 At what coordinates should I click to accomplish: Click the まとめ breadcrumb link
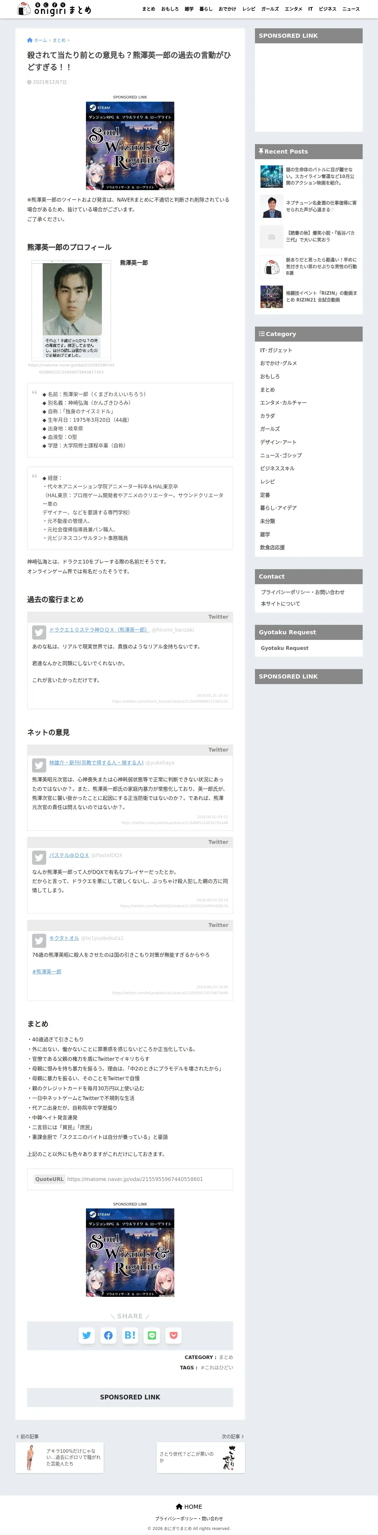[x=59, y=40]
